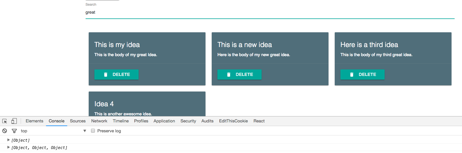Clear the console with the ban icon

(5, 131)
